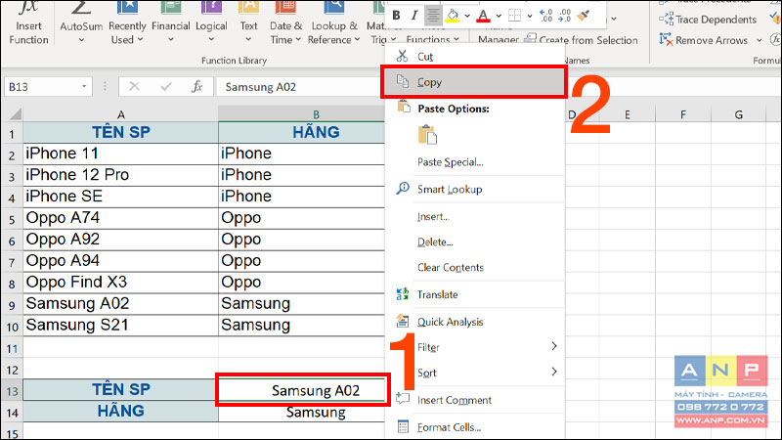
Task: Choose Copy from the context menu
Action: coord(474,82)
